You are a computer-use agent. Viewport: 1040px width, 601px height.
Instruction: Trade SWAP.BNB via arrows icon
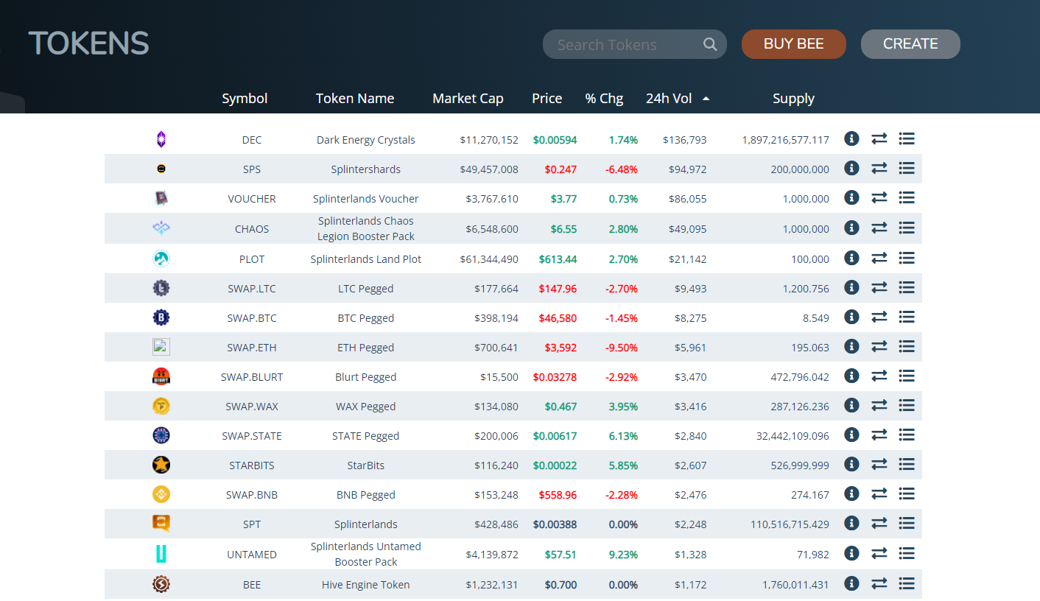879,493
